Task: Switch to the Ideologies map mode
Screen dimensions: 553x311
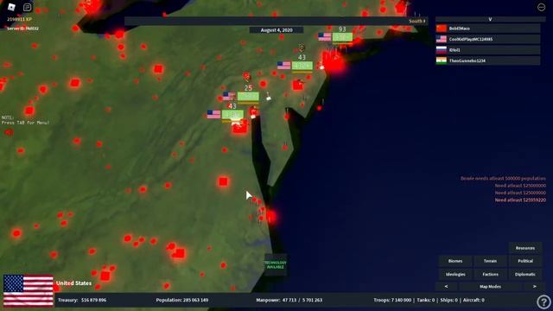Action: coord(455,275)
